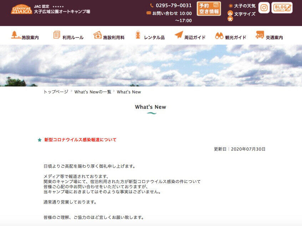The image size is (302, 226).
Task: Click the paper plane icon for 周辺ガイド
Action: [x=179, y=35]
